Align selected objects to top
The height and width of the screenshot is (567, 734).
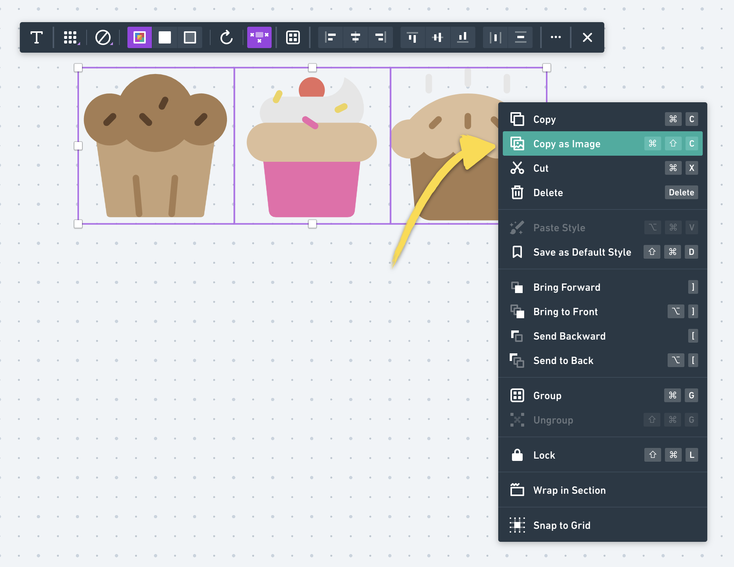[412, 37]
